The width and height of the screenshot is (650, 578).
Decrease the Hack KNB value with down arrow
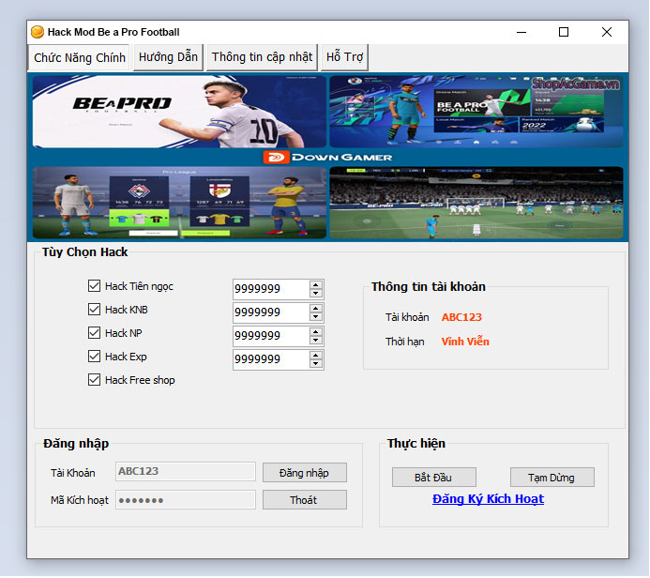click(316, 317)
